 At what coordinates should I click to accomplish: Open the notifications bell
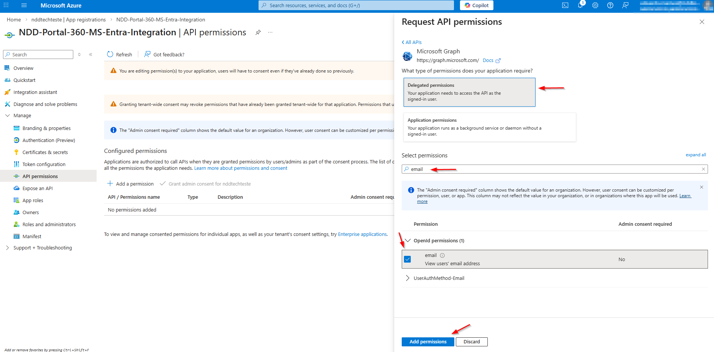(x=580, y=5)
